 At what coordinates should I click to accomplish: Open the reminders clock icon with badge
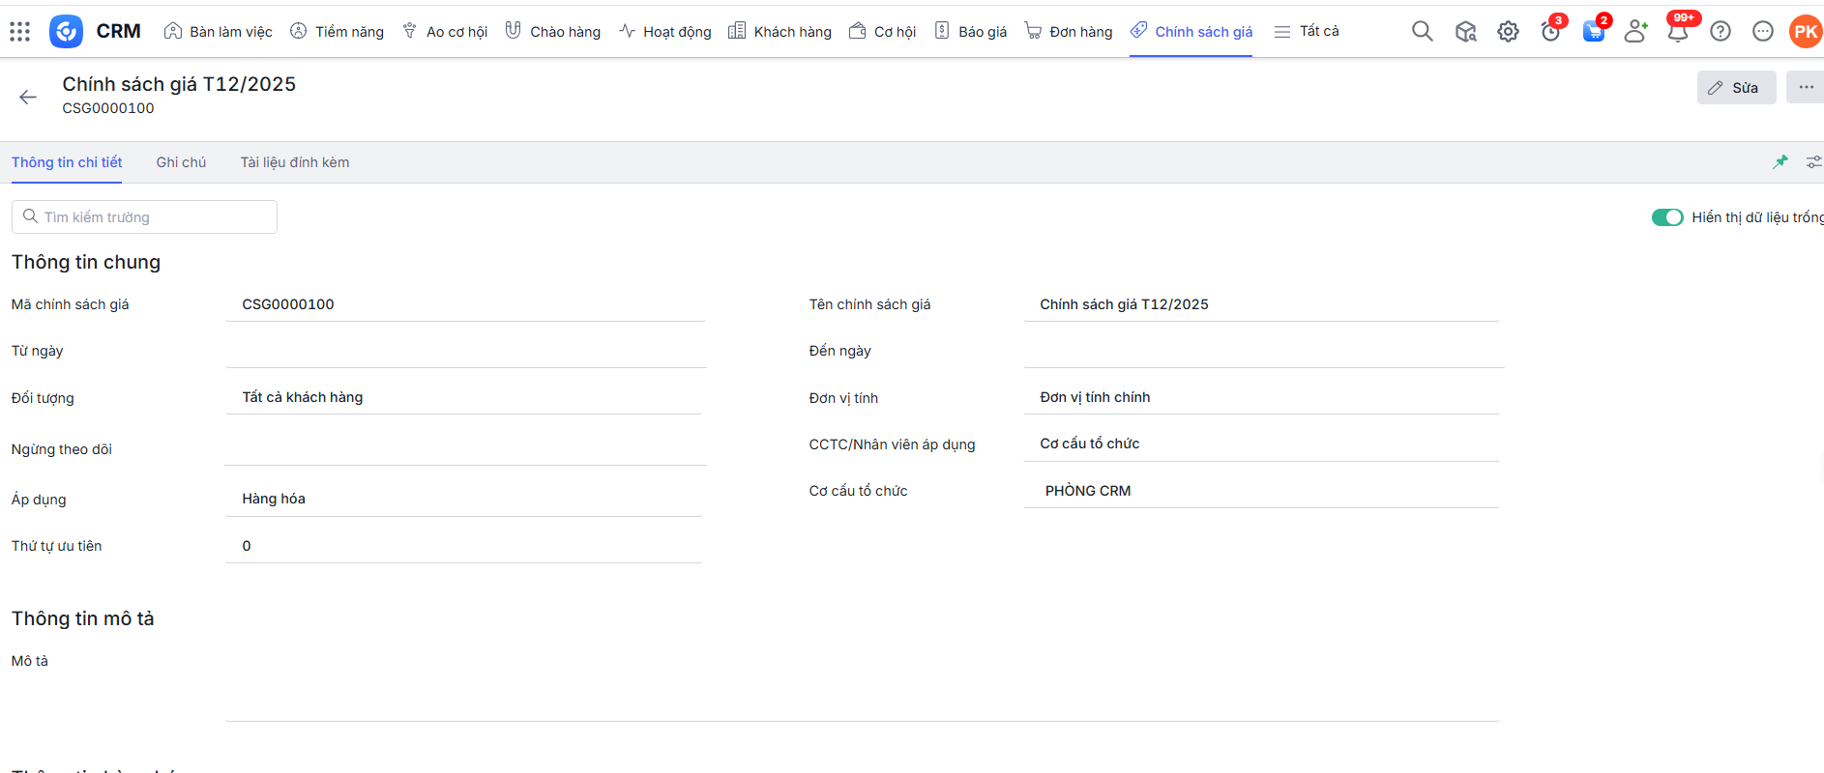1550,32
